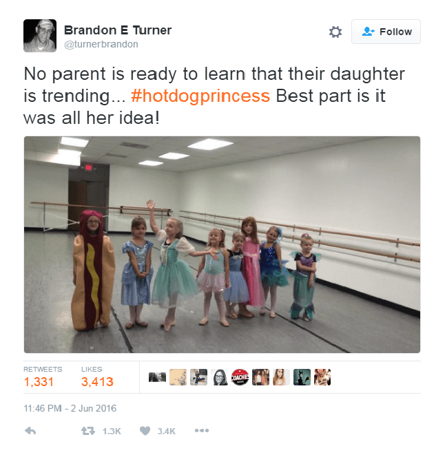Viewport: 445px width, 457px height.
Task: Open the Brandon E Turner name link
Action: (x=118, y=30)
